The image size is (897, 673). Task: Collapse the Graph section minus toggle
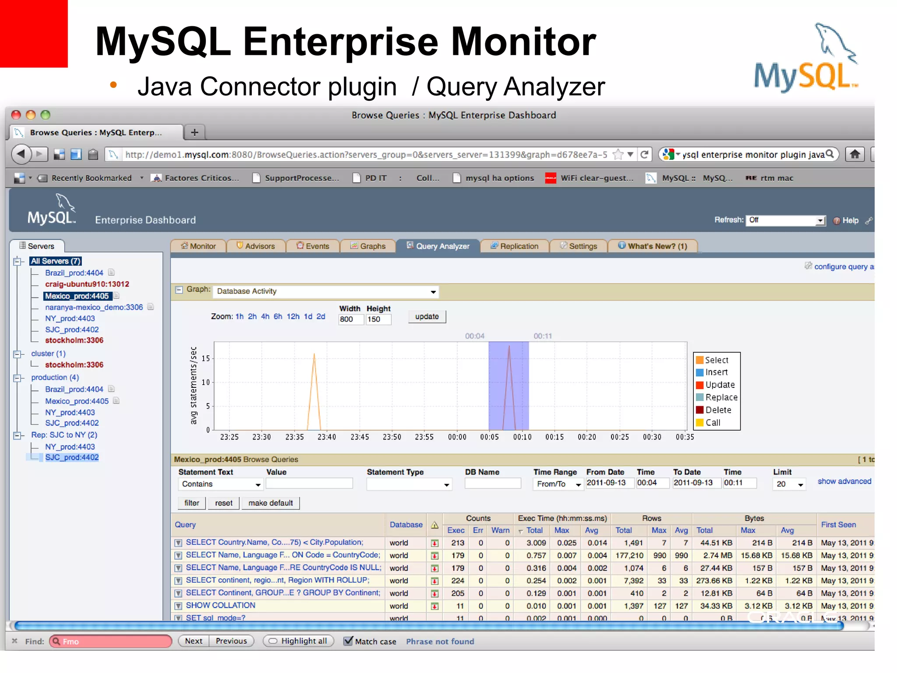[179, 290]
